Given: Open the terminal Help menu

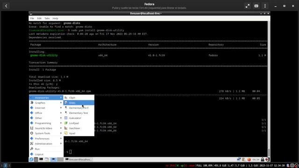Looking at the screenshot, I should pos(55,19).
